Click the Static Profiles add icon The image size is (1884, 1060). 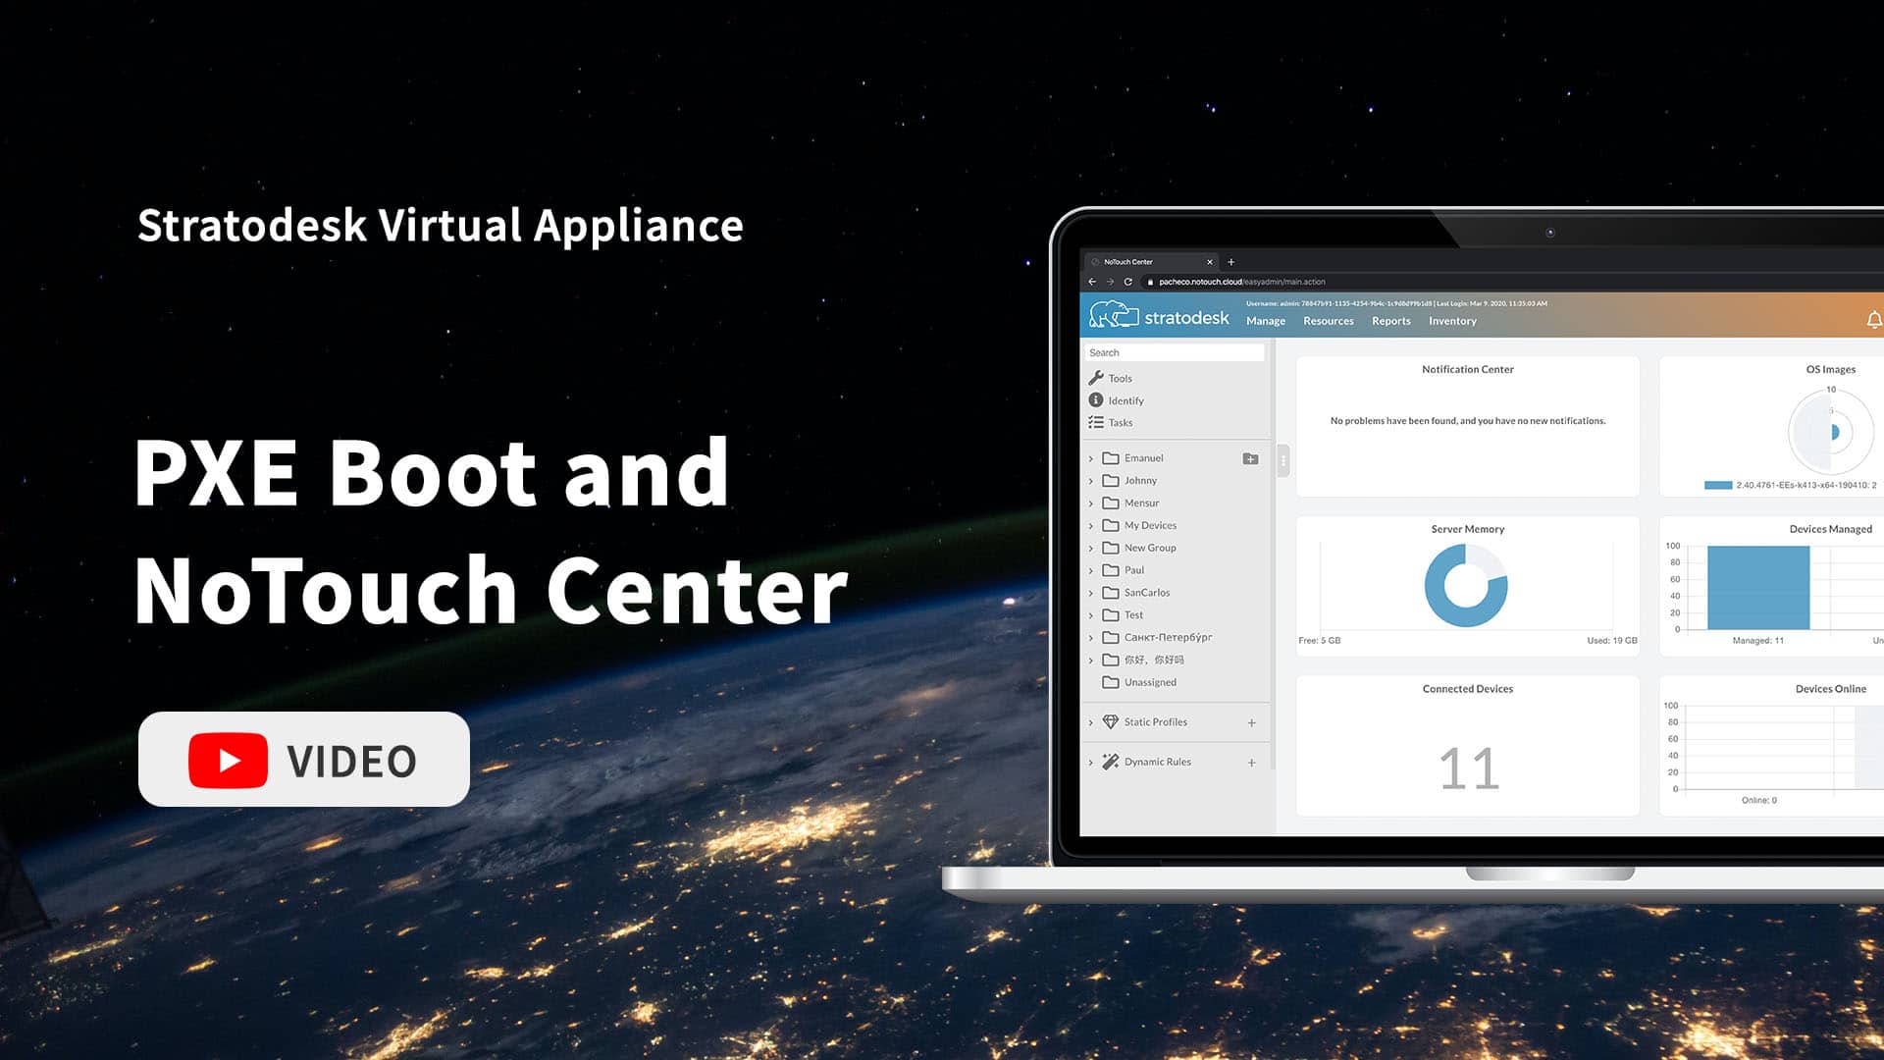coord(1254,722)
